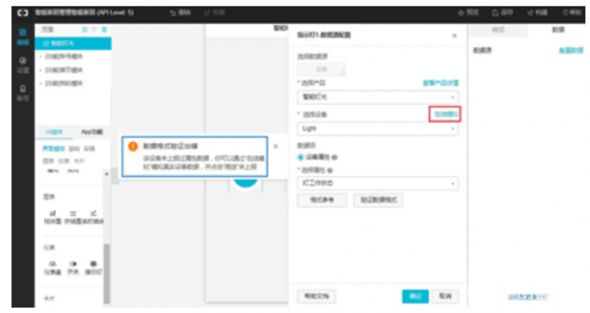Image resolution: width=590 pixels, height=313 pixels.
Task: Click the 在线模拟 link
Action: (x=446, y=114)
